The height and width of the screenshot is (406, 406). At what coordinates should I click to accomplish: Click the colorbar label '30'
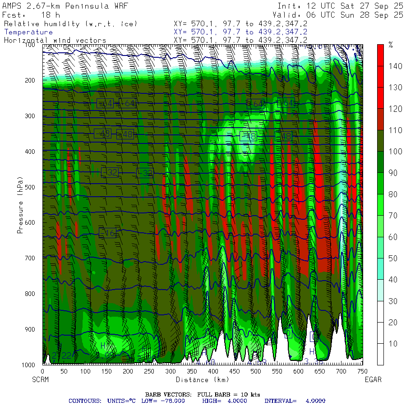coord(393,301)
